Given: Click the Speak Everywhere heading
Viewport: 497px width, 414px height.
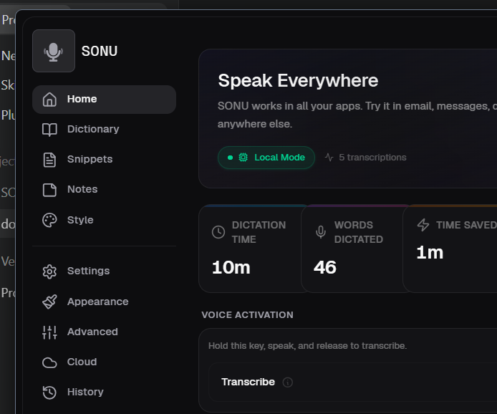Looking at the screenshot, I should (x=298, y=80).
